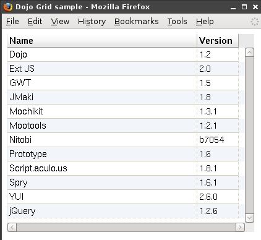Click version cell 1.6 for Prototype

[x=218, y=154]
